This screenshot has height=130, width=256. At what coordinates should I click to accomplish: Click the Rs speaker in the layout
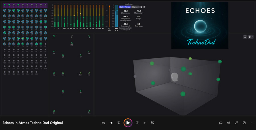coord(89,73)
